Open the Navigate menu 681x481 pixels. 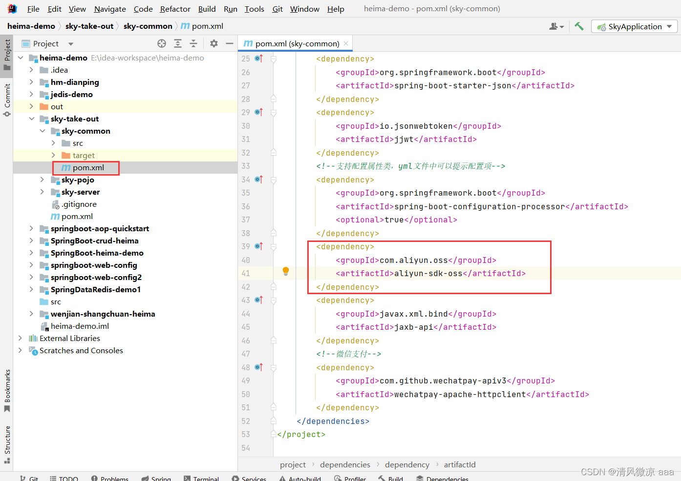point(110,9)
